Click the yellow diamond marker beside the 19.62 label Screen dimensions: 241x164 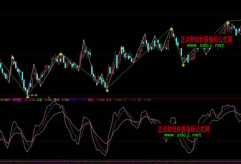click(27, 97)
